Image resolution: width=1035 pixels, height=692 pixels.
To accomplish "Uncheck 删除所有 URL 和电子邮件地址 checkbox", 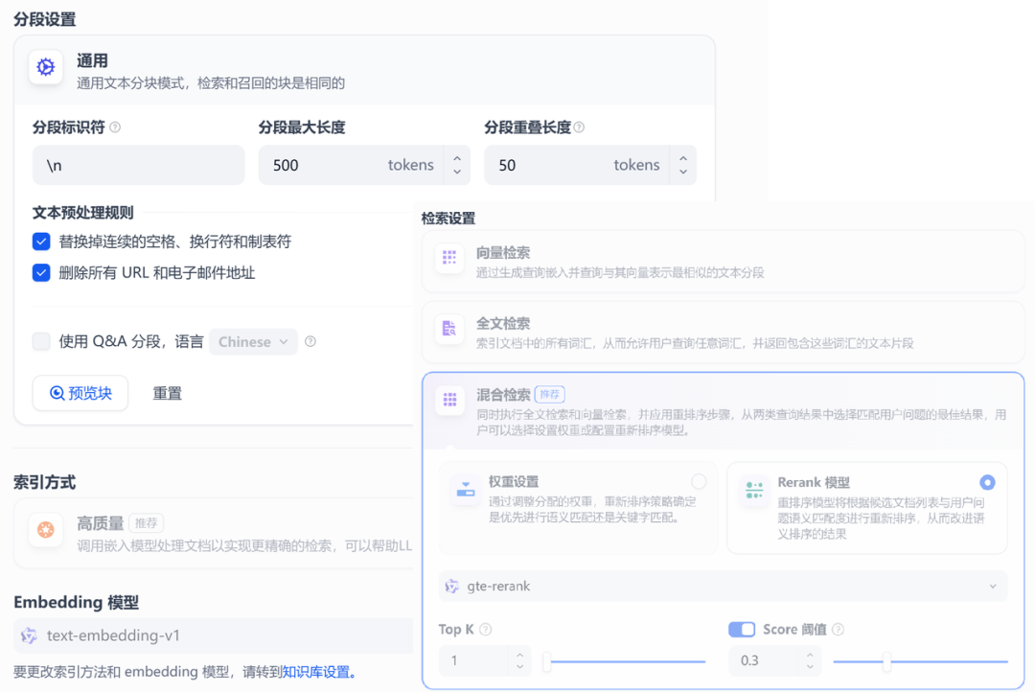I will point(41,273).
